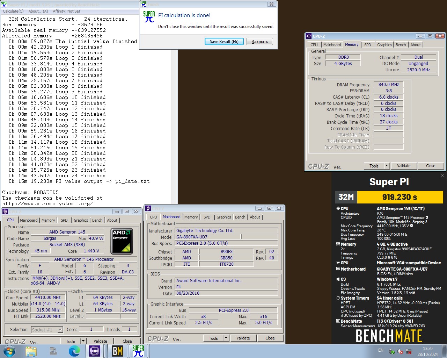447x358 pixels.
Task: Click the http://www.xtremesystems.org/ text
Action: pos(48,203)
